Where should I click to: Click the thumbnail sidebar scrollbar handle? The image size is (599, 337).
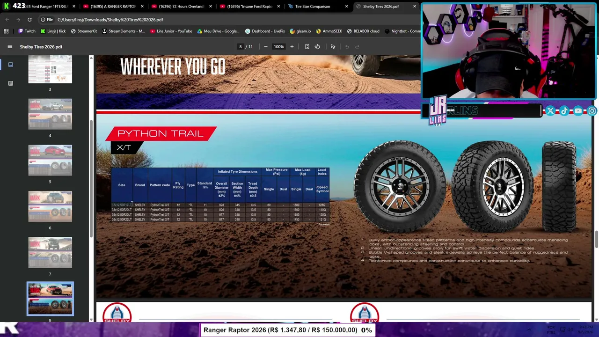click(x=91, y=178)
